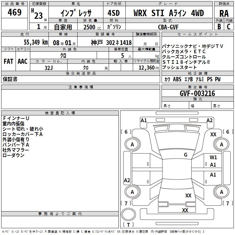Image resolution: width=235 pixels, height=235 pixels.
Task: Click 保証書 in later-shipped parts
Action: (10, 79)
